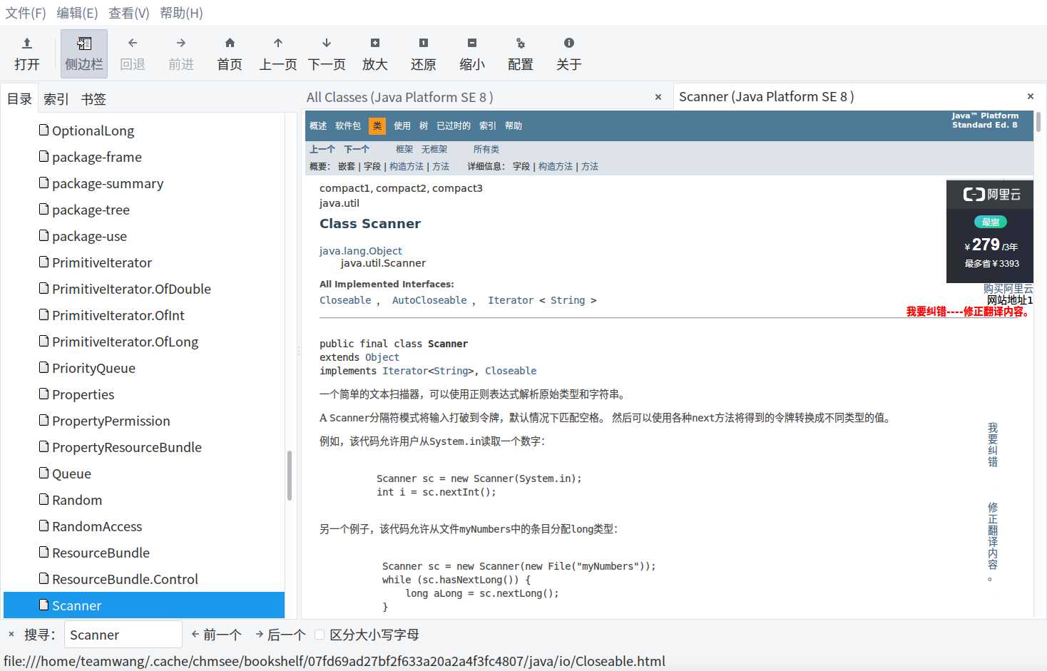Select package-frame tree entry
Screen dimensions: 1047x671
point(97,157)
